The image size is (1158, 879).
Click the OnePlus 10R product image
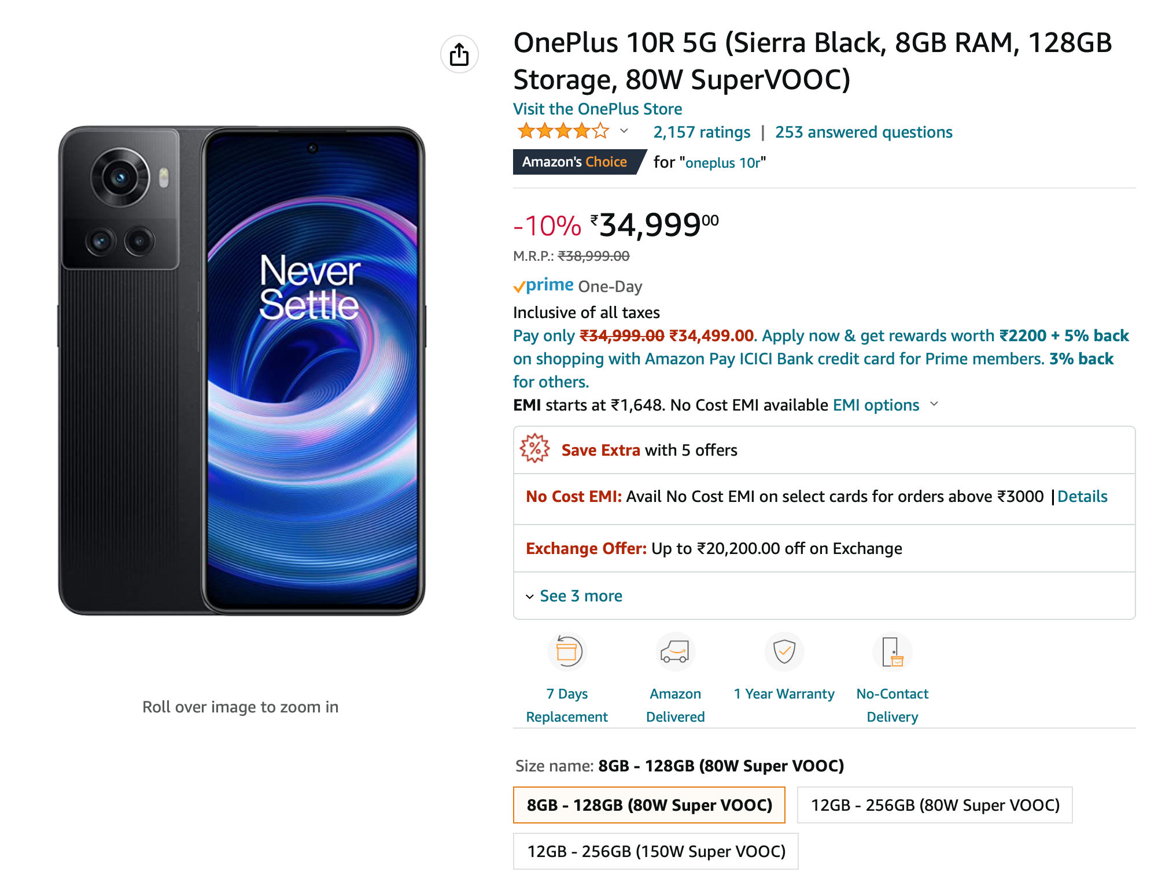pyautogui.click(x=242, y=371)
